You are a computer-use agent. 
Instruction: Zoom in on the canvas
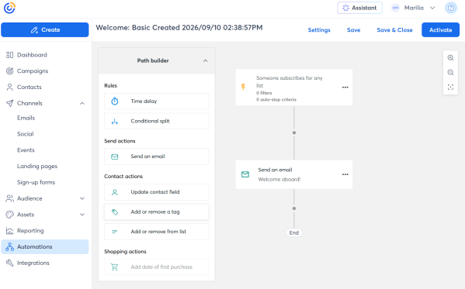point(450,58)
